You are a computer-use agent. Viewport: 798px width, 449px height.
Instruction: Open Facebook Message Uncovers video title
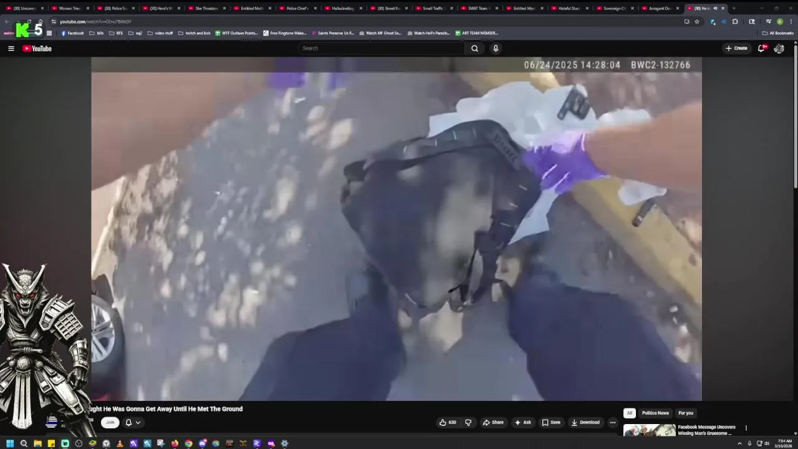tap(706, 430)
